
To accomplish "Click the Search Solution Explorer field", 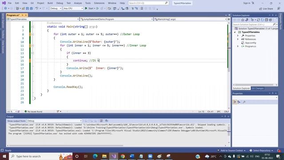I will 252,24.
